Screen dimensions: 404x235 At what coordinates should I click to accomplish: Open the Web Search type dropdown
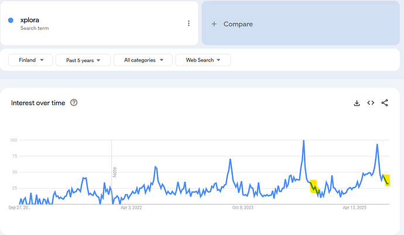tap(203, 60)
